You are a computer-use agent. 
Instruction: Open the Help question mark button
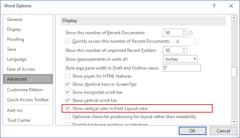tap(214, 6)
